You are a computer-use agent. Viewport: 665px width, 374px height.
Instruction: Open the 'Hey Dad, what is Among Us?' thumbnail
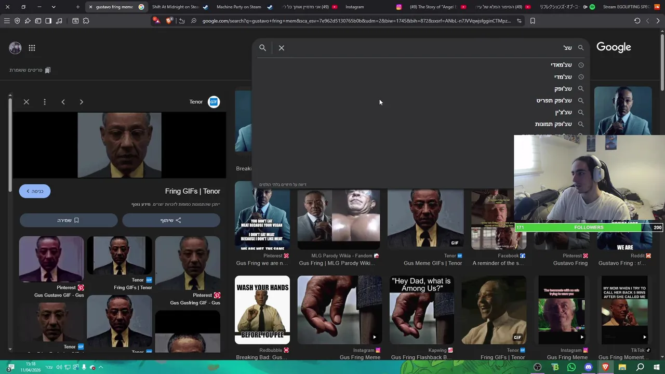[421, 310]
